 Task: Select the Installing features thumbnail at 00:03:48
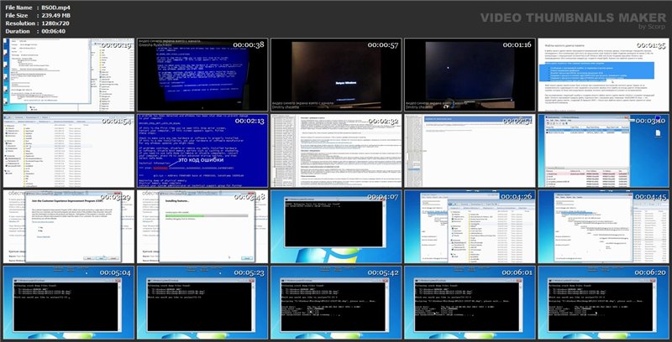[202, 226]
